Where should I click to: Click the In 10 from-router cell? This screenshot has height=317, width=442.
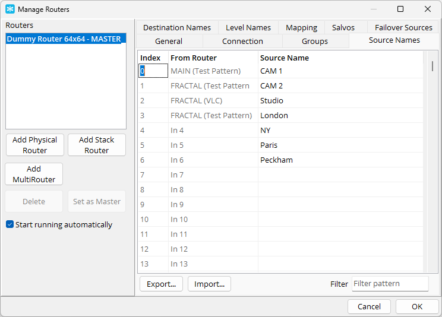[x=213, y=219]
